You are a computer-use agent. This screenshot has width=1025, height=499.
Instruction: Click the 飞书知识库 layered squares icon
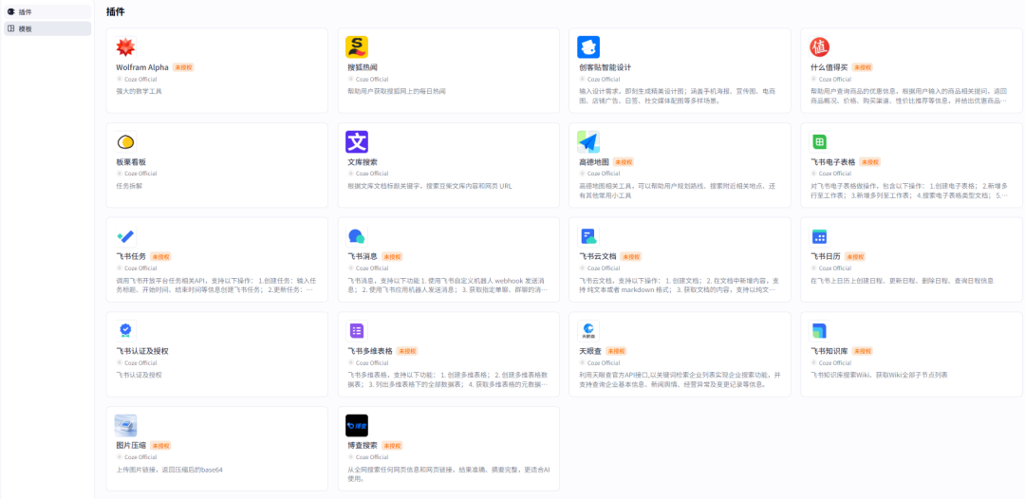[x=820, y=330]
